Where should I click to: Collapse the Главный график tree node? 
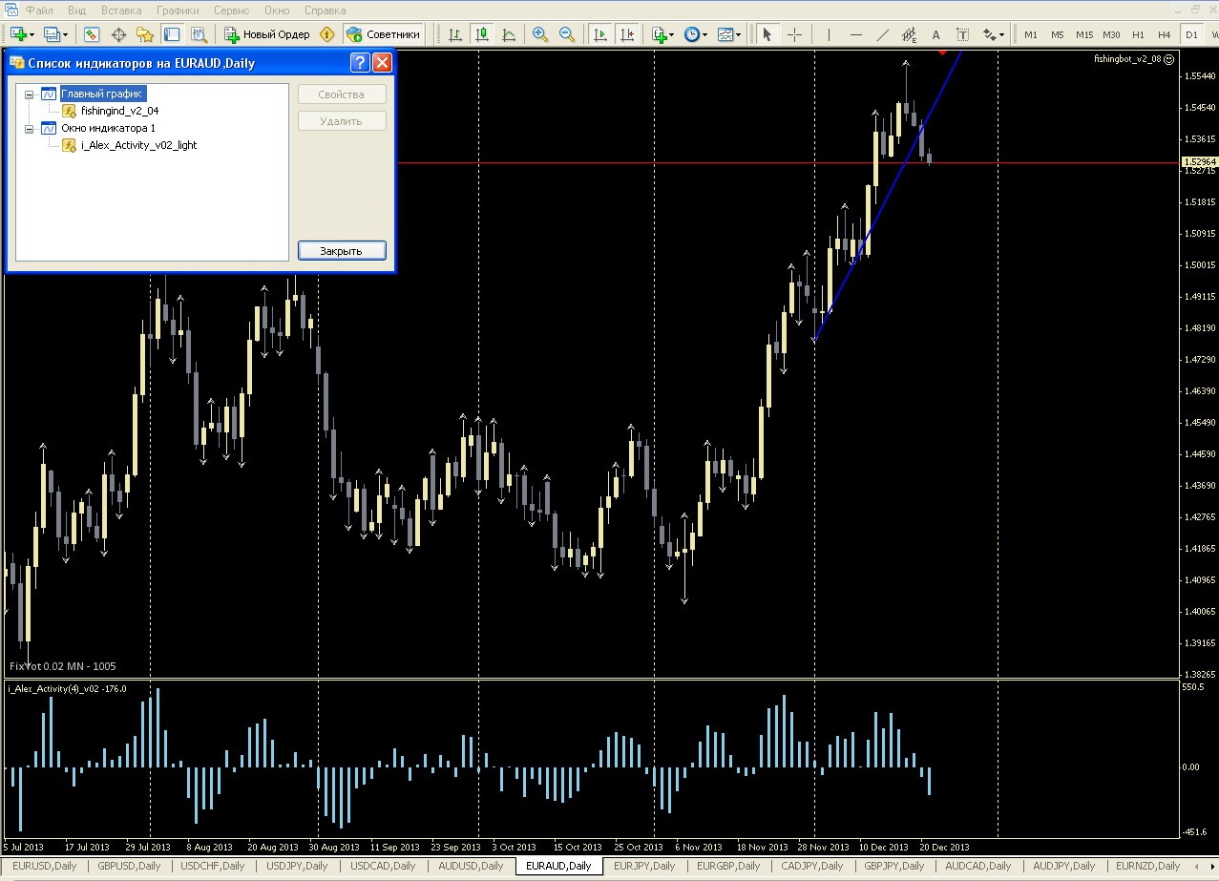tap(29, 94)
